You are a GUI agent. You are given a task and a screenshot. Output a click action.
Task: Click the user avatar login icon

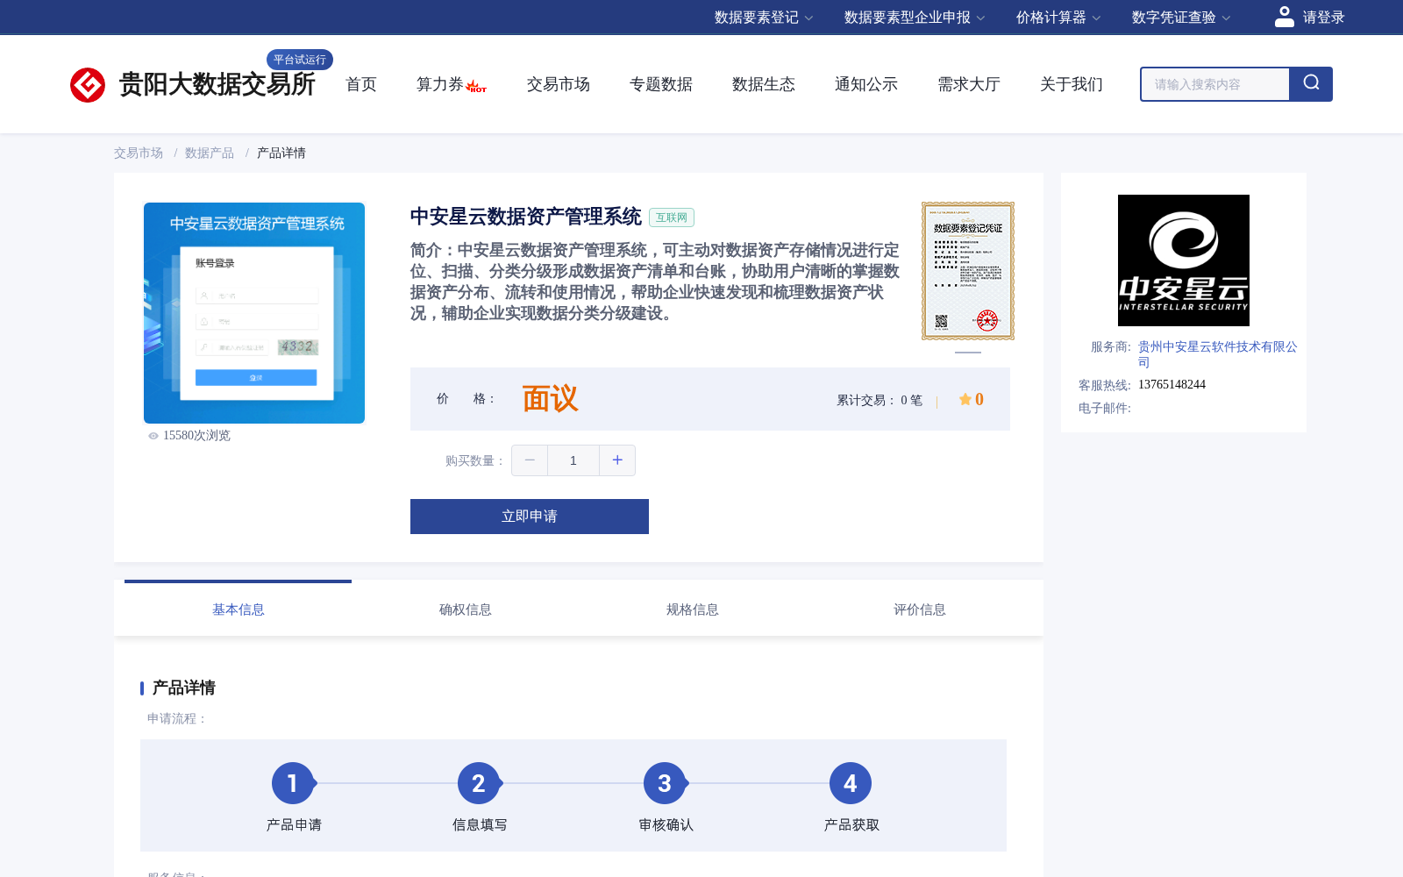tap(1285, 17)
